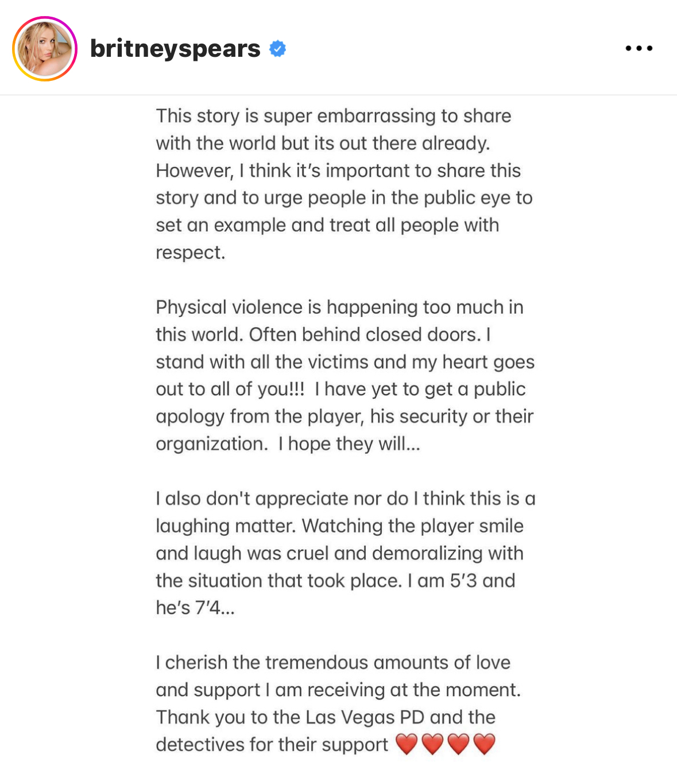677x774 pixels.
Task: Click the word 'organization.' in the post
Action: tap(211, 444)
